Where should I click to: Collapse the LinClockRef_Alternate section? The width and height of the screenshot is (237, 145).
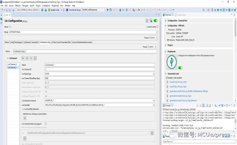pos(23,109)
